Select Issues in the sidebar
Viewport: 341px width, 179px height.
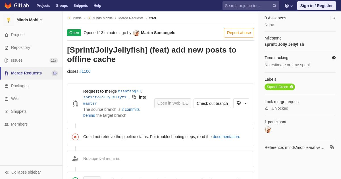pos(31,61)
